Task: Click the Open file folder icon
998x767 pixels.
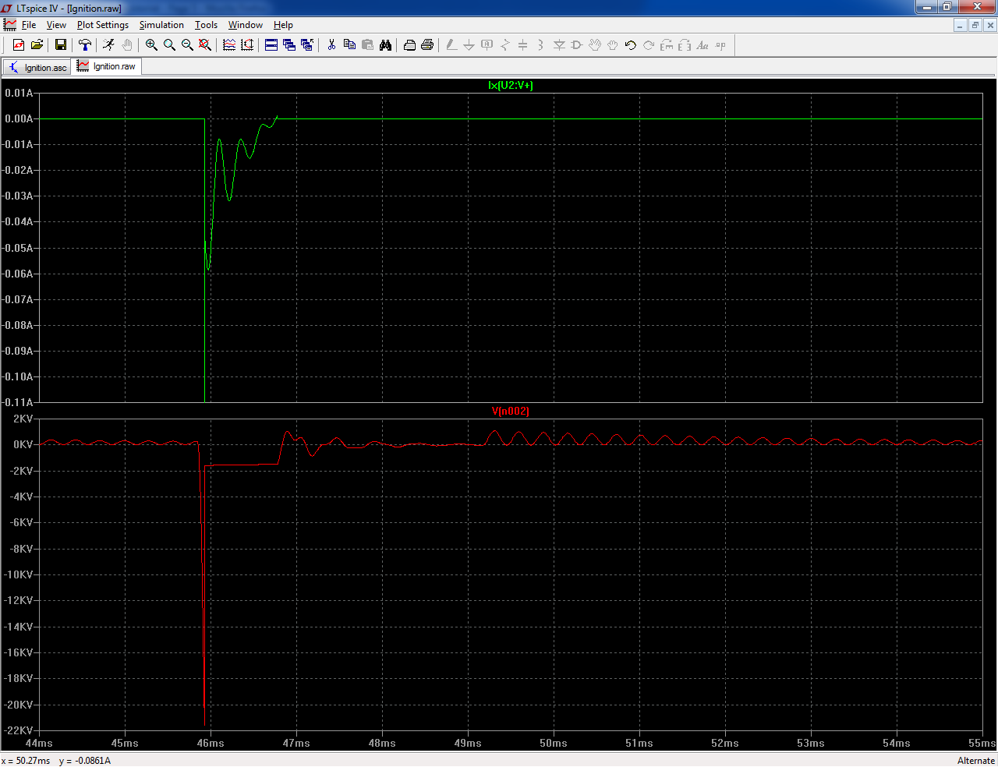Action: click(x=37, y=45)
